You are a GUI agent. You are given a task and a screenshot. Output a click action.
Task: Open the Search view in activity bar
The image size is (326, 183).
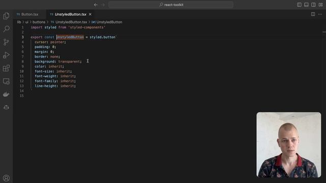click(x=6, y=29)
